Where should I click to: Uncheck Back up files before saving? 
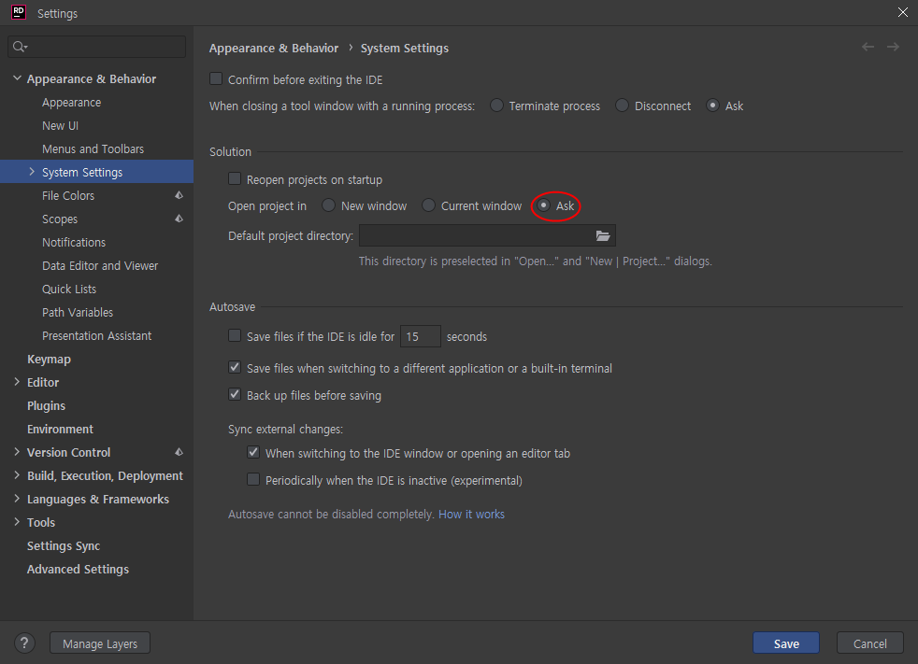pyautogui.click(x=235, y=394)
